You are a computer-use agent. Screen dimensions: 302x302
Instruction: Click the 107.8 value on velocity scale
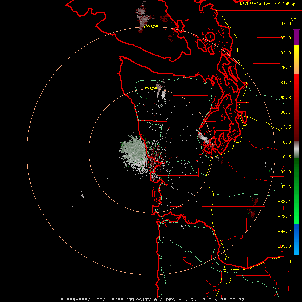(284, 38)
